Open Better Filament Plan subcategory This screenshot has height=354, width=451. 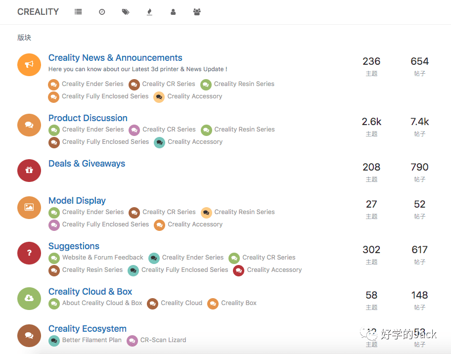click(x=92, y=340)
